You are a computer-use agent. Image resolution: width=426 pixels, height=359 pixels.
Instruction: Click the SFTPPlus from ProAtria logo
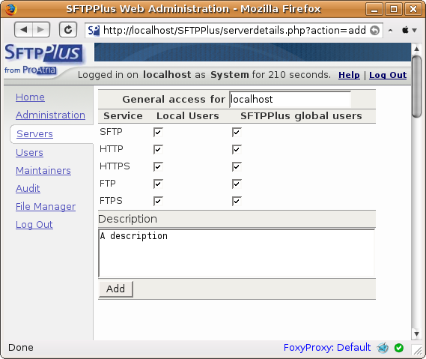tap(43, 58)
